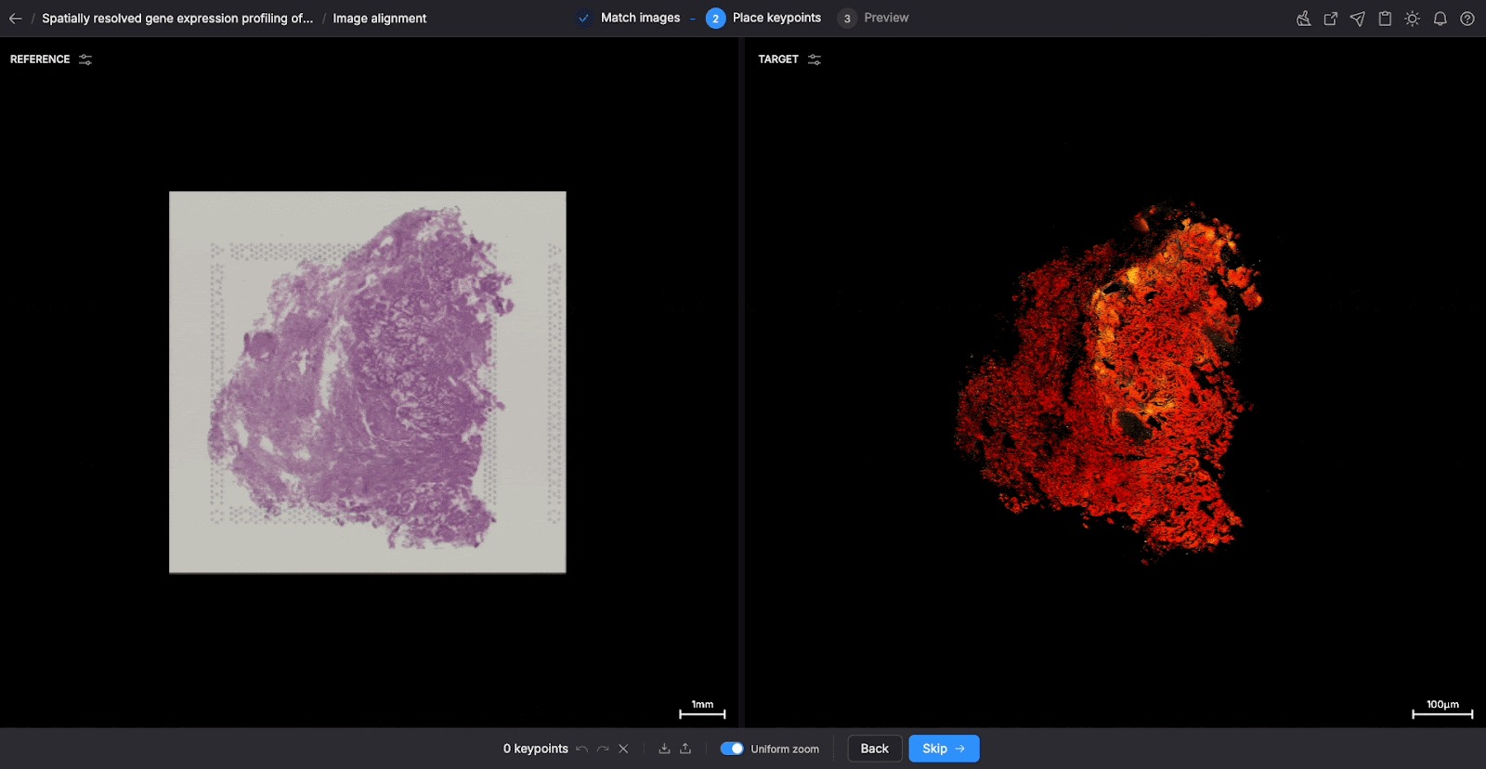Clear all keypoints with the X icon

point(623,749)
